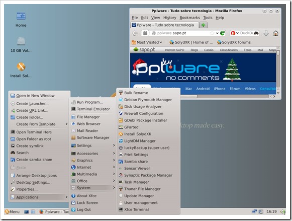
Task: Click the Firefox back arrow button
Action: click(x=135, y=33)
